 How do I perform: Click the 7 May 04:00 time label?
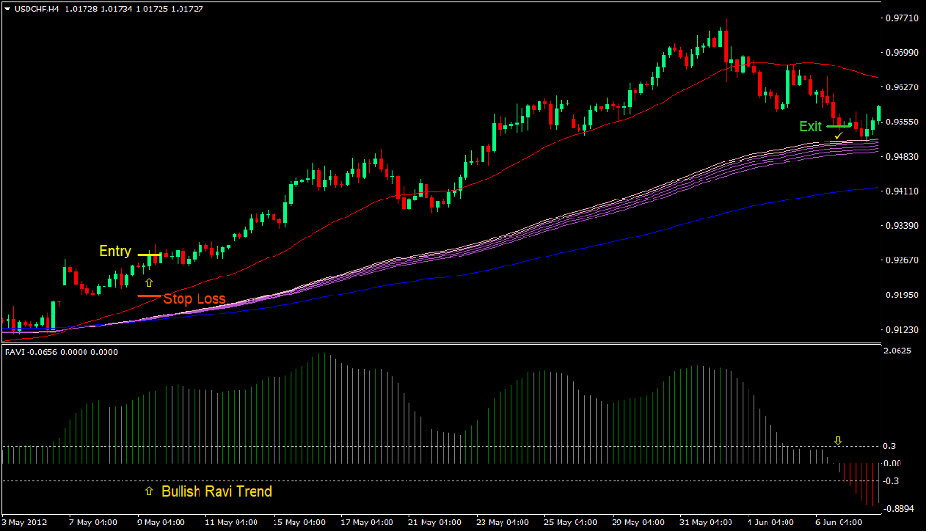pos(93,522)
